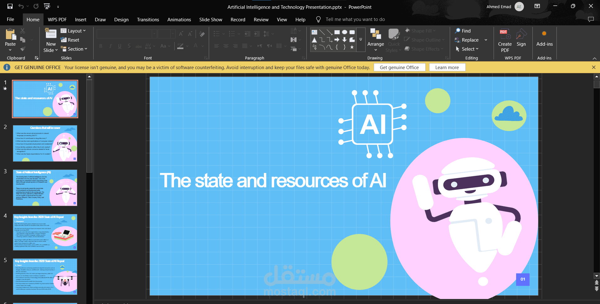600x304 pixels.
Task: Select slide 2 thumbnail Questions that will be cover
Action: pos(45,143)
